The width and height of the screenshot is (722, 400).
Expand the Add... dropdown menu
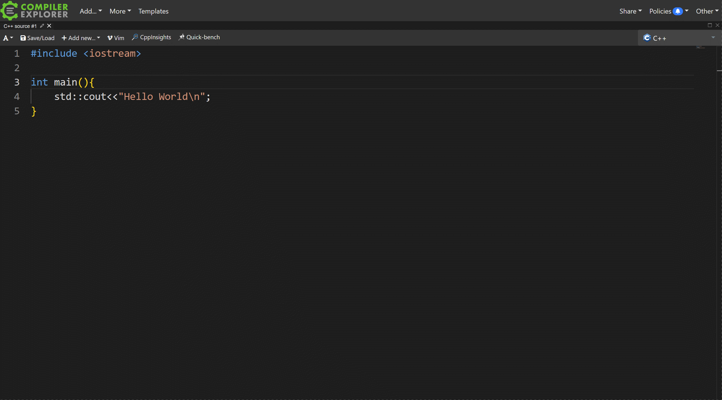pos(91,11)
